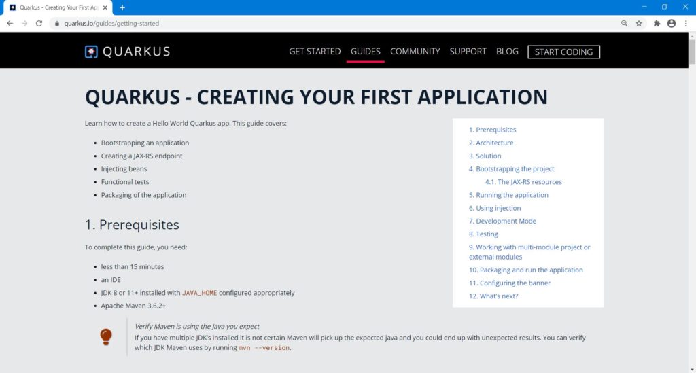This screenshot has height=373, width=696.
Task: Click the Quarkus logo icon
Action: [x=91, y=52]
